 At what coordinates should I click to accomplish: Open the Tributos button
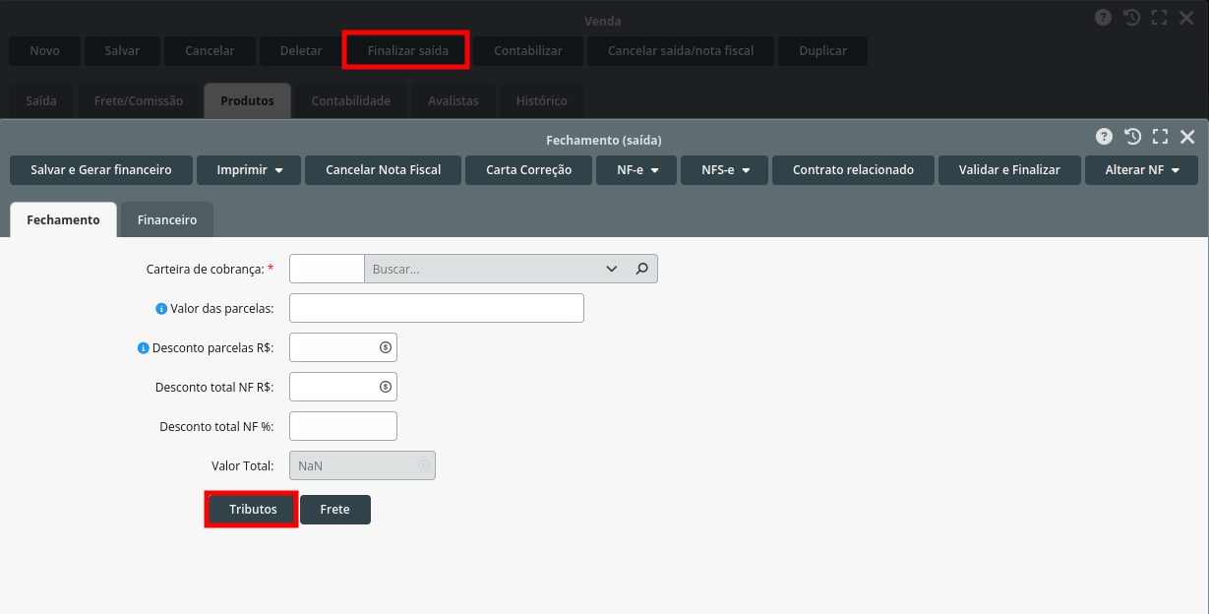point(253,510)
